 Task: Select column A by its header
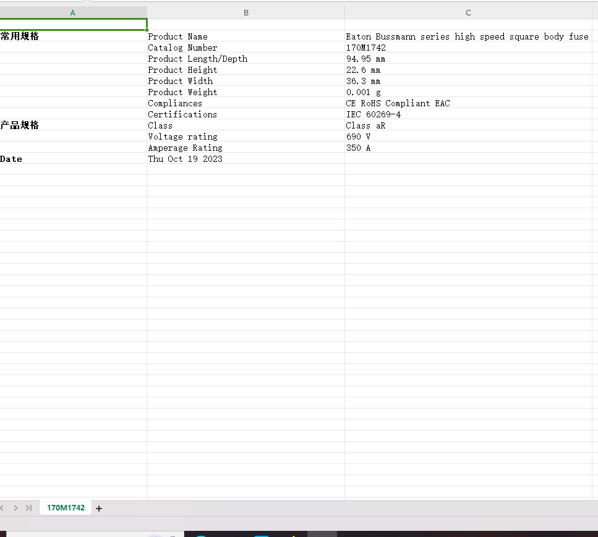tap(73, 12)
